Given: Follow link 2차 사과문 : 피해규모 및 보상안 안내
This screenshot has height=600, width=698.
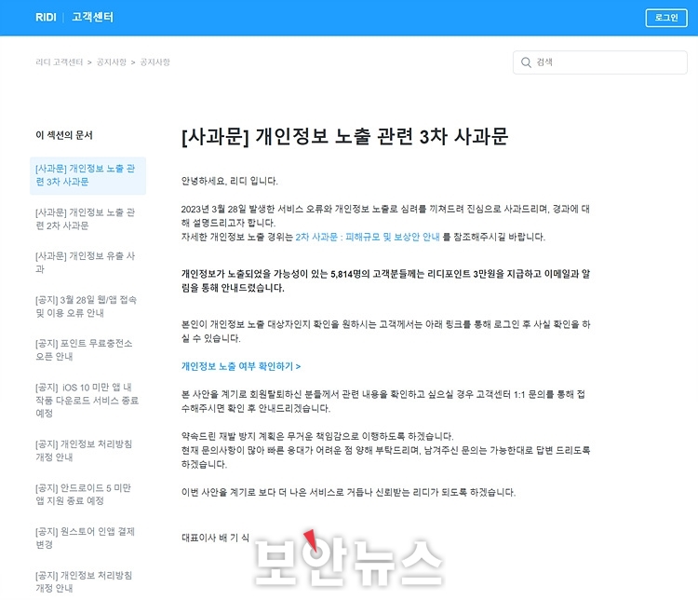Looking at the screenshot, I should pos(368,237).
